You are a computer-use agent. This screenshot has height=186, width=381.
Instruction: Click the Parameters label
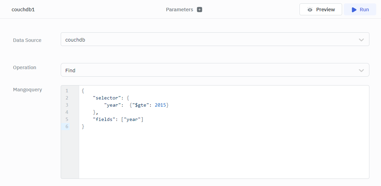tap(179, 10)
